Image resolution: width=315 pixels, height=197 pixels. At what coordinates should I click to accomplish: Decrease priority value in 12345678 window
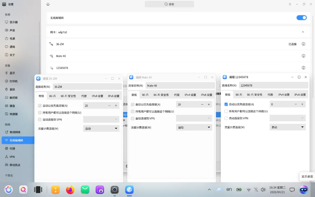coord(296,104)
